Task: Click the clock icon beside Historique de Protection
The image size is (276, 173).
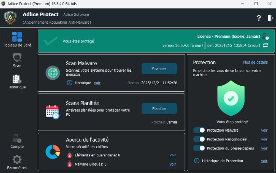Action: [x=196, y=161]
